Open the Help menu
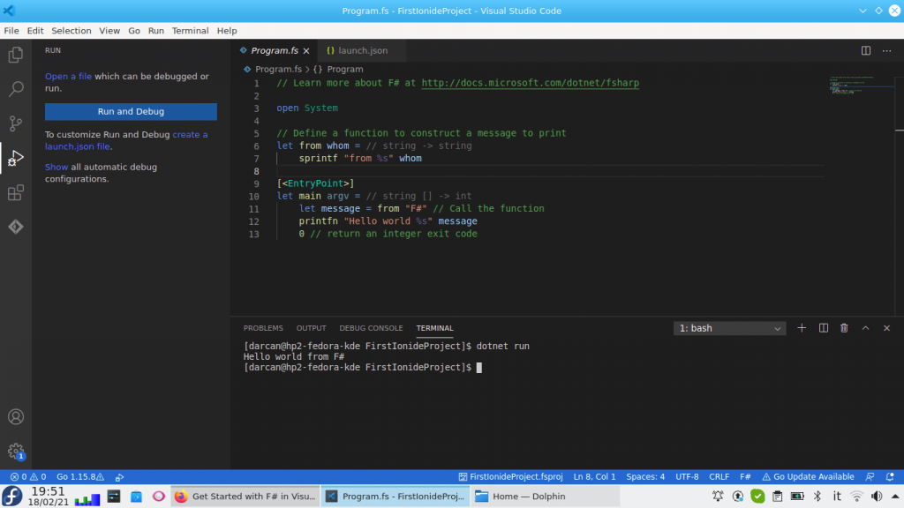The width and height of the screenshot is (904, 508). point(227,31)
